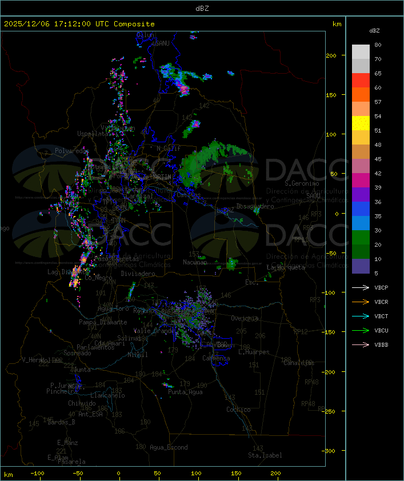Click the N_Calif map label

pyautogui.click(x=169, y=149)
